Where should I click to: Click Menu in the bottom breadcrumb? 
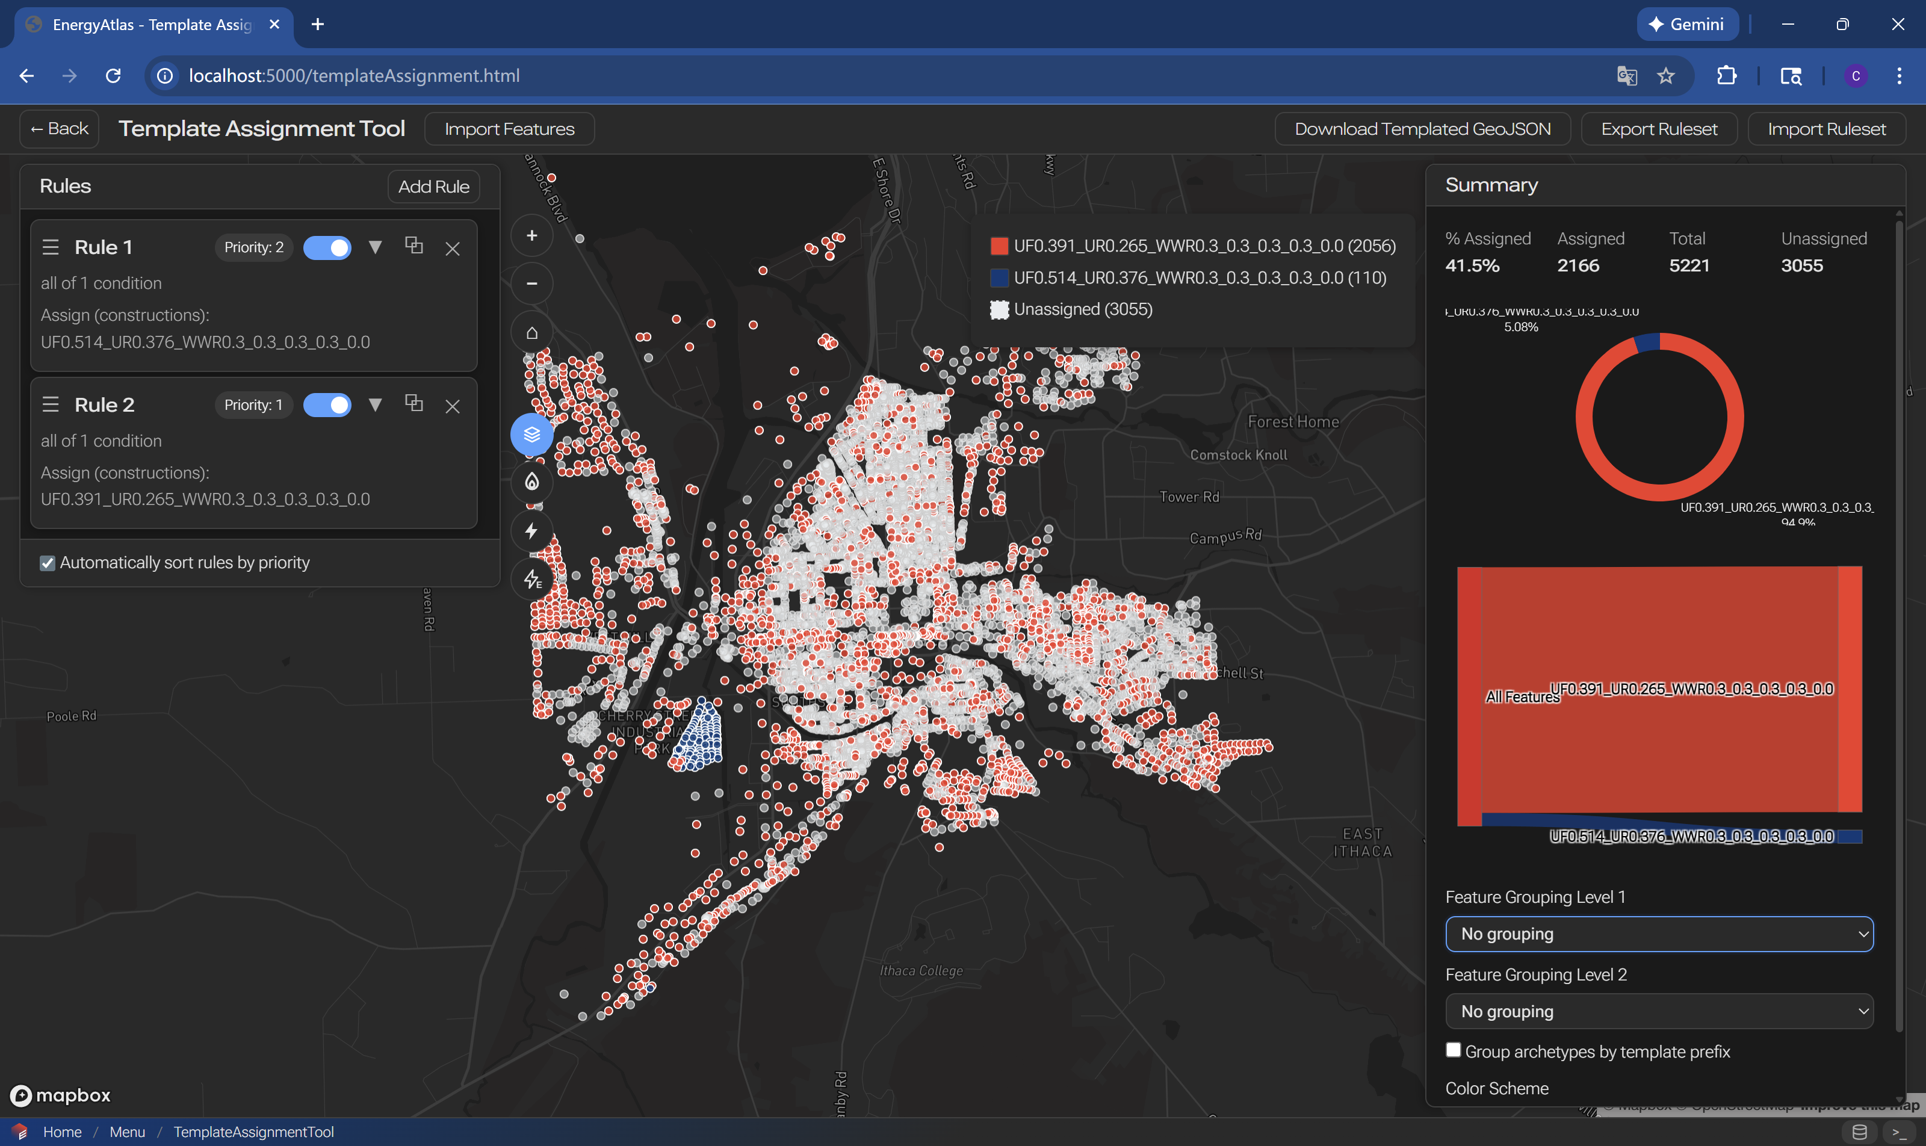pos(128,1132)
